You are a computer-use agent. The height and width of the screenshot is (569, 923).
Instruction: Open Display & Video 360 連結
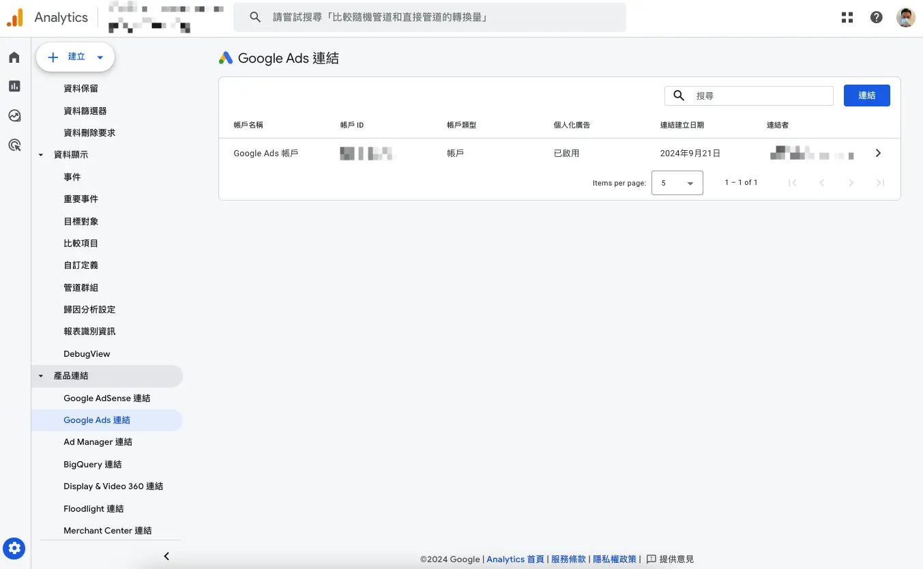113,486
